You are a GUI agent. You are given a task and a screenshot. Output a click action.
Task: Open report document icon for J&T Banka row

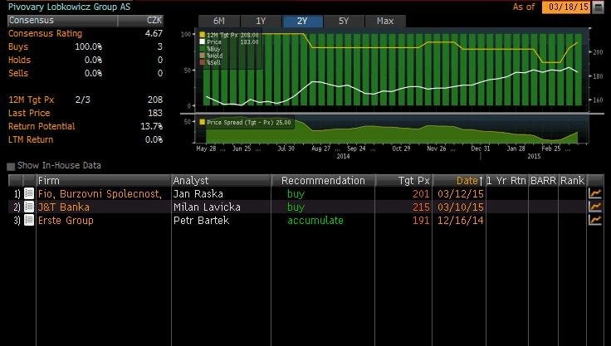coord(29,207)
